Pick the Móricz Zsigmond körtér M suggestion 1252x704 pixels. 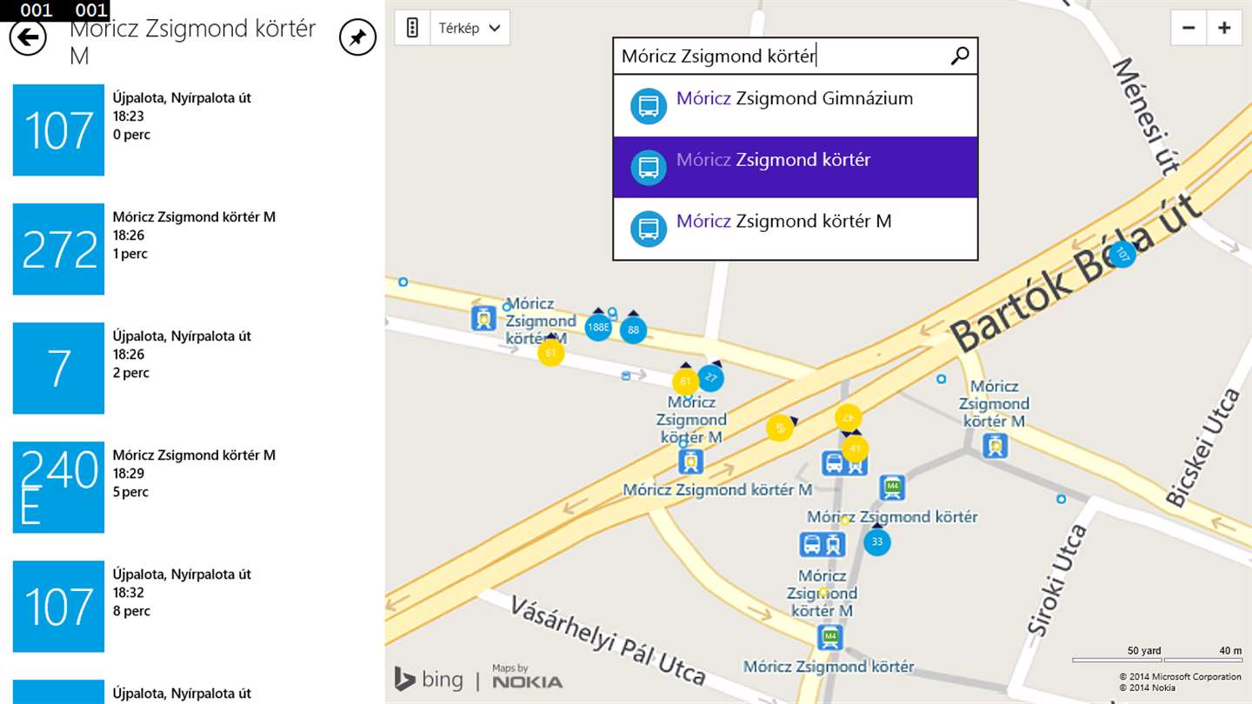795,228
